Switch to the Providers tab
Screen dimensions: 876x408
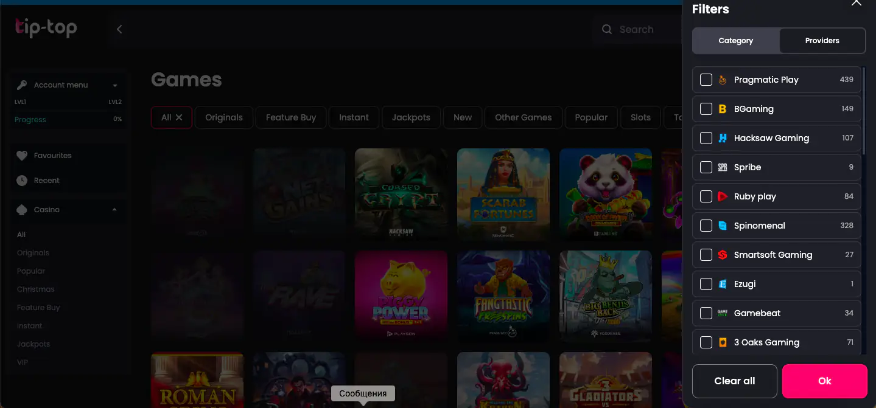pos(822,41)
